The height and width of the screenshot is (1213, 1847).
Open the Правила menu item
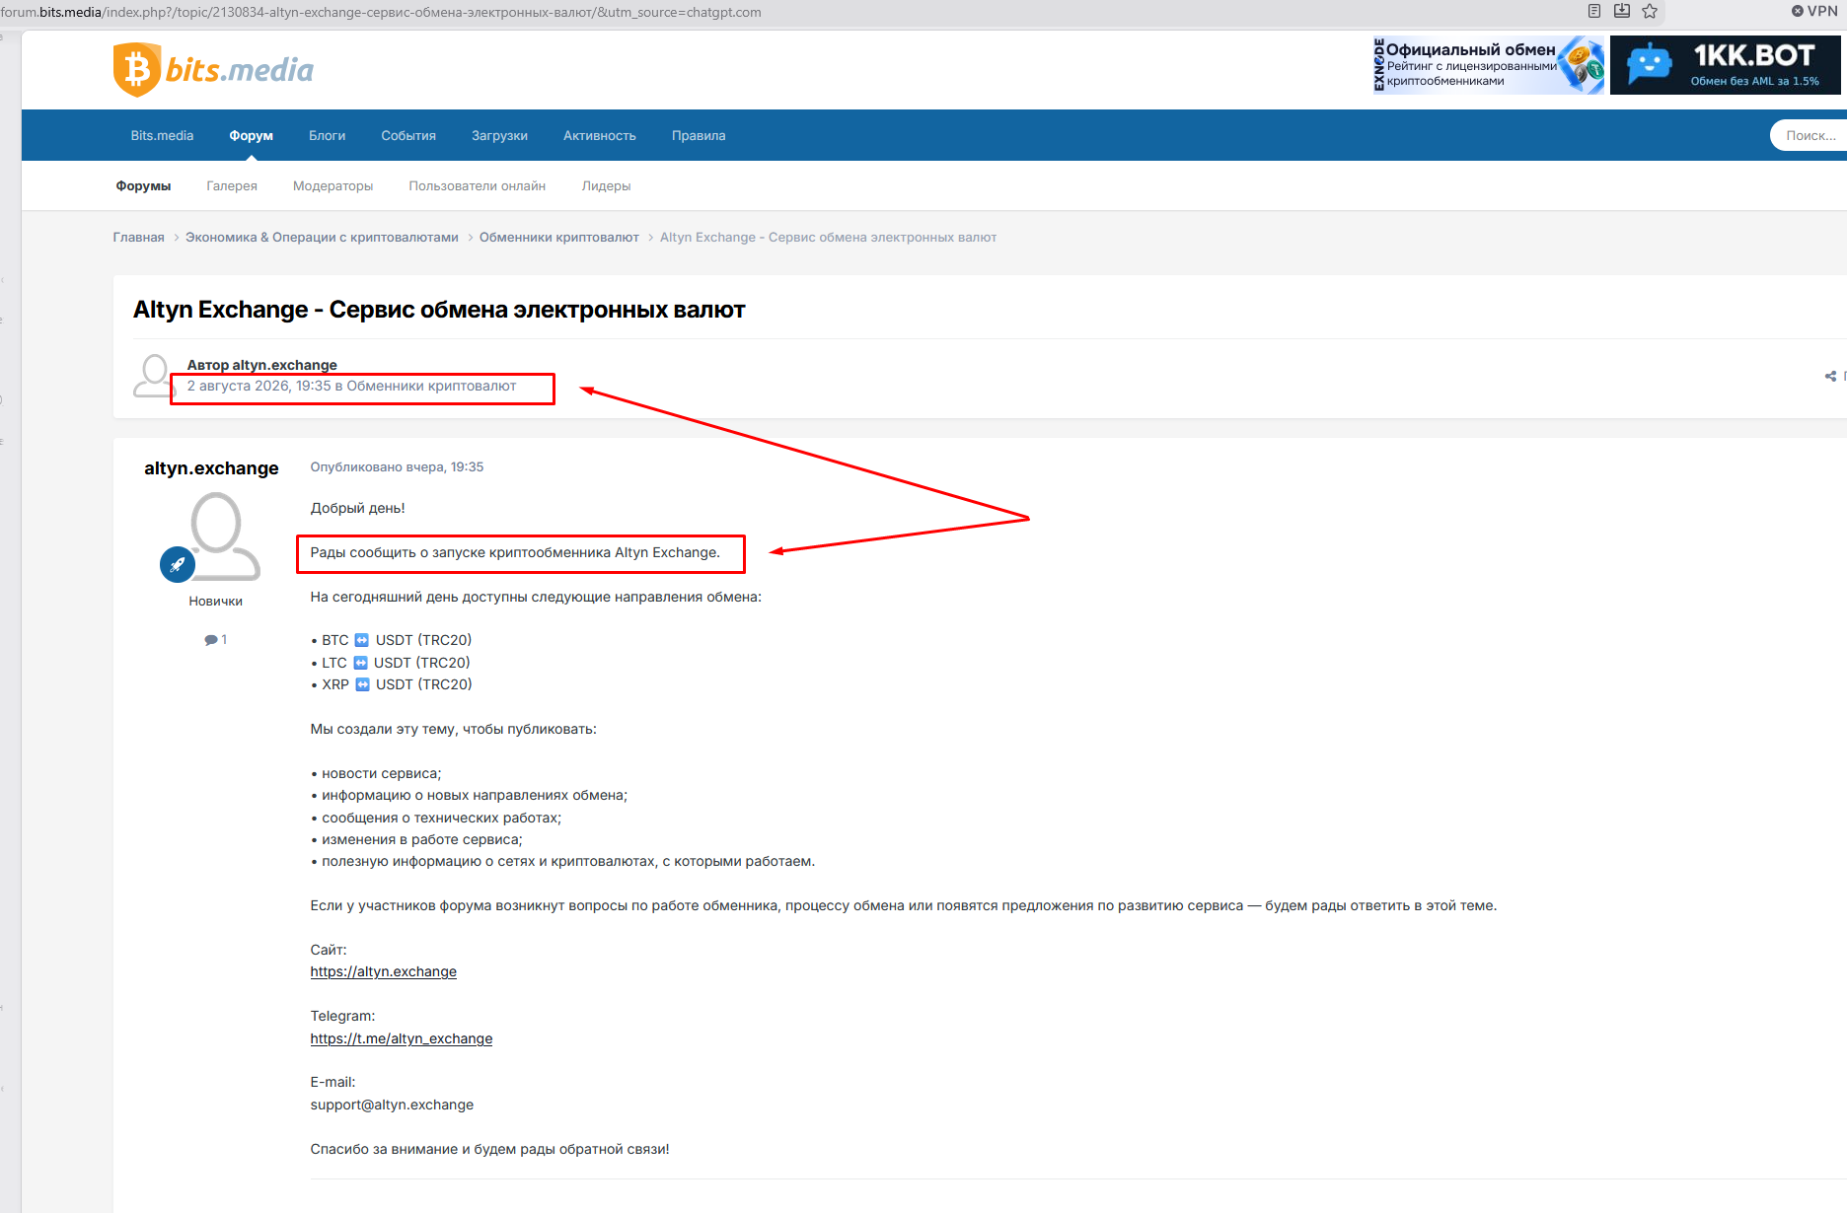pyautogui.click(x=699, y=136)
